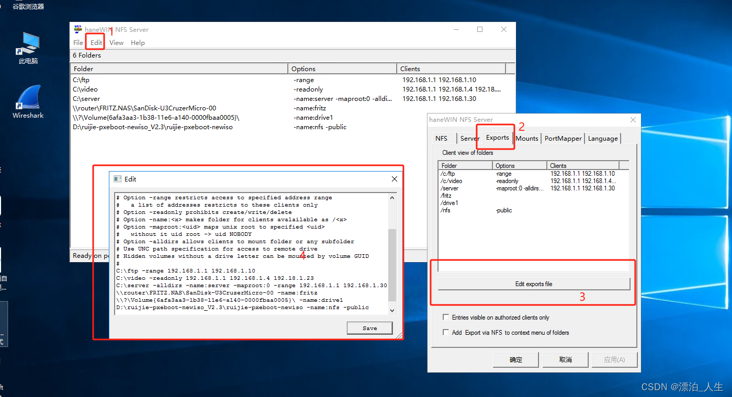Click the 应用(A) apply button
Screen dimensions: 732x397
tap(614, 359)
